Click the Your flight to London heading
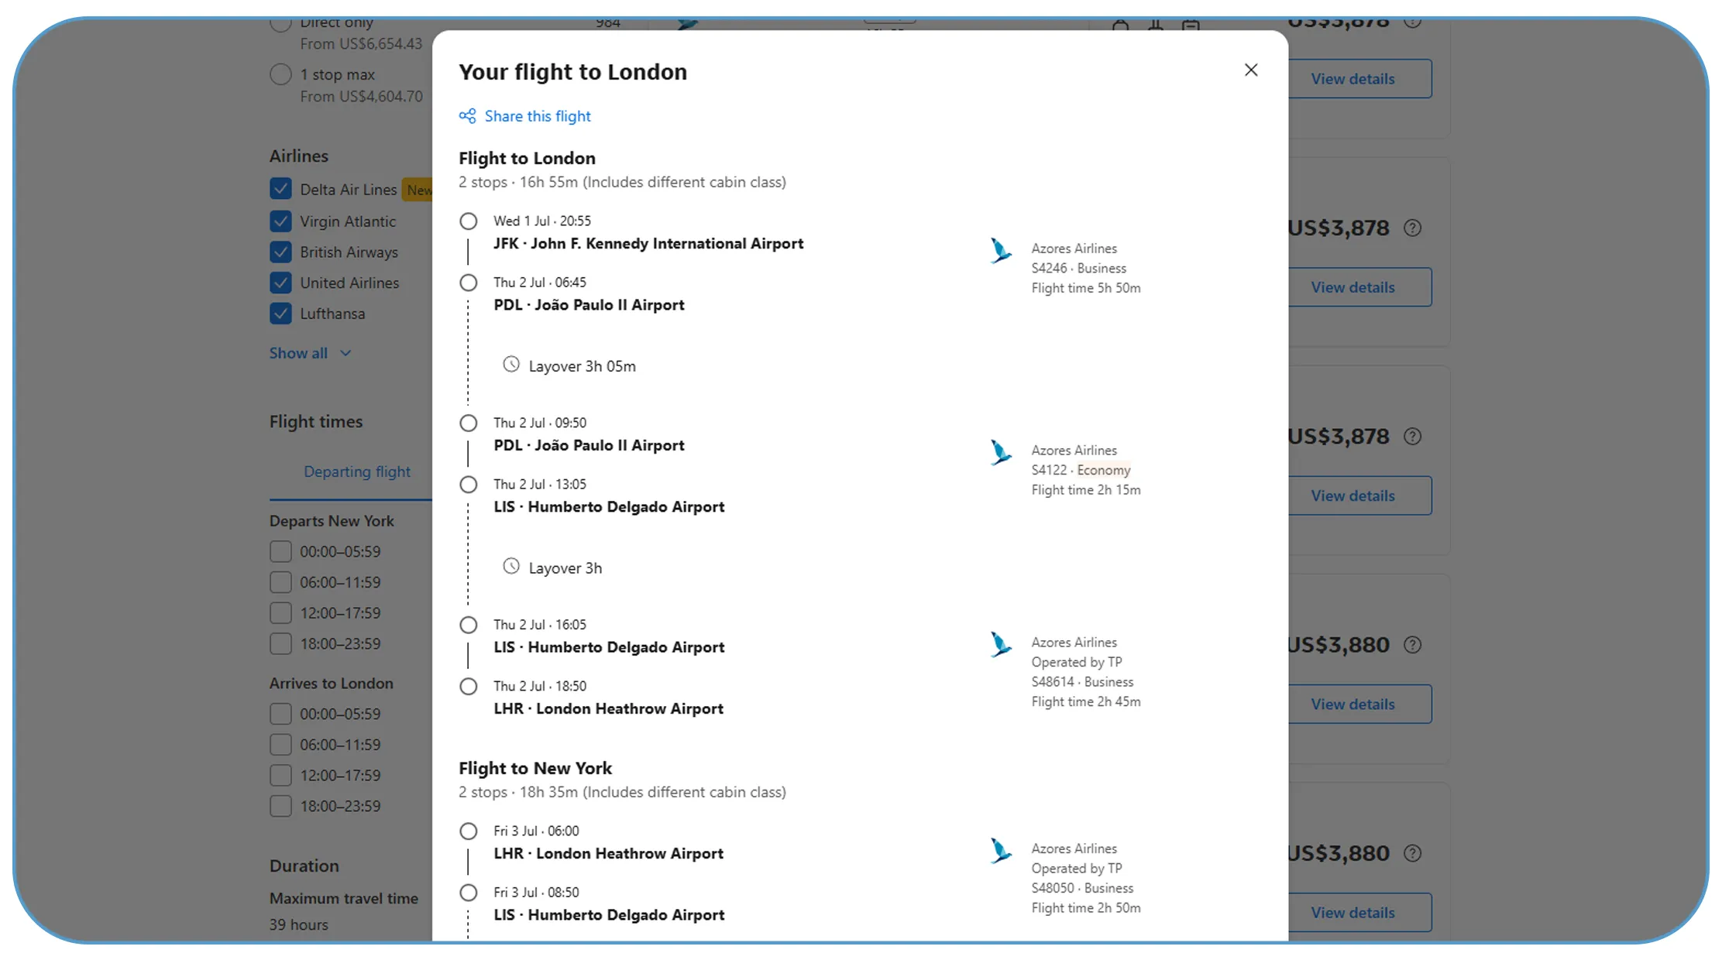 [572, 72]
